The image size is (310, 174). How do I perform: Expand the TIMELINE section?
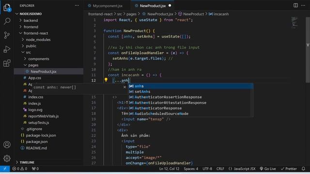click(48, 162)
